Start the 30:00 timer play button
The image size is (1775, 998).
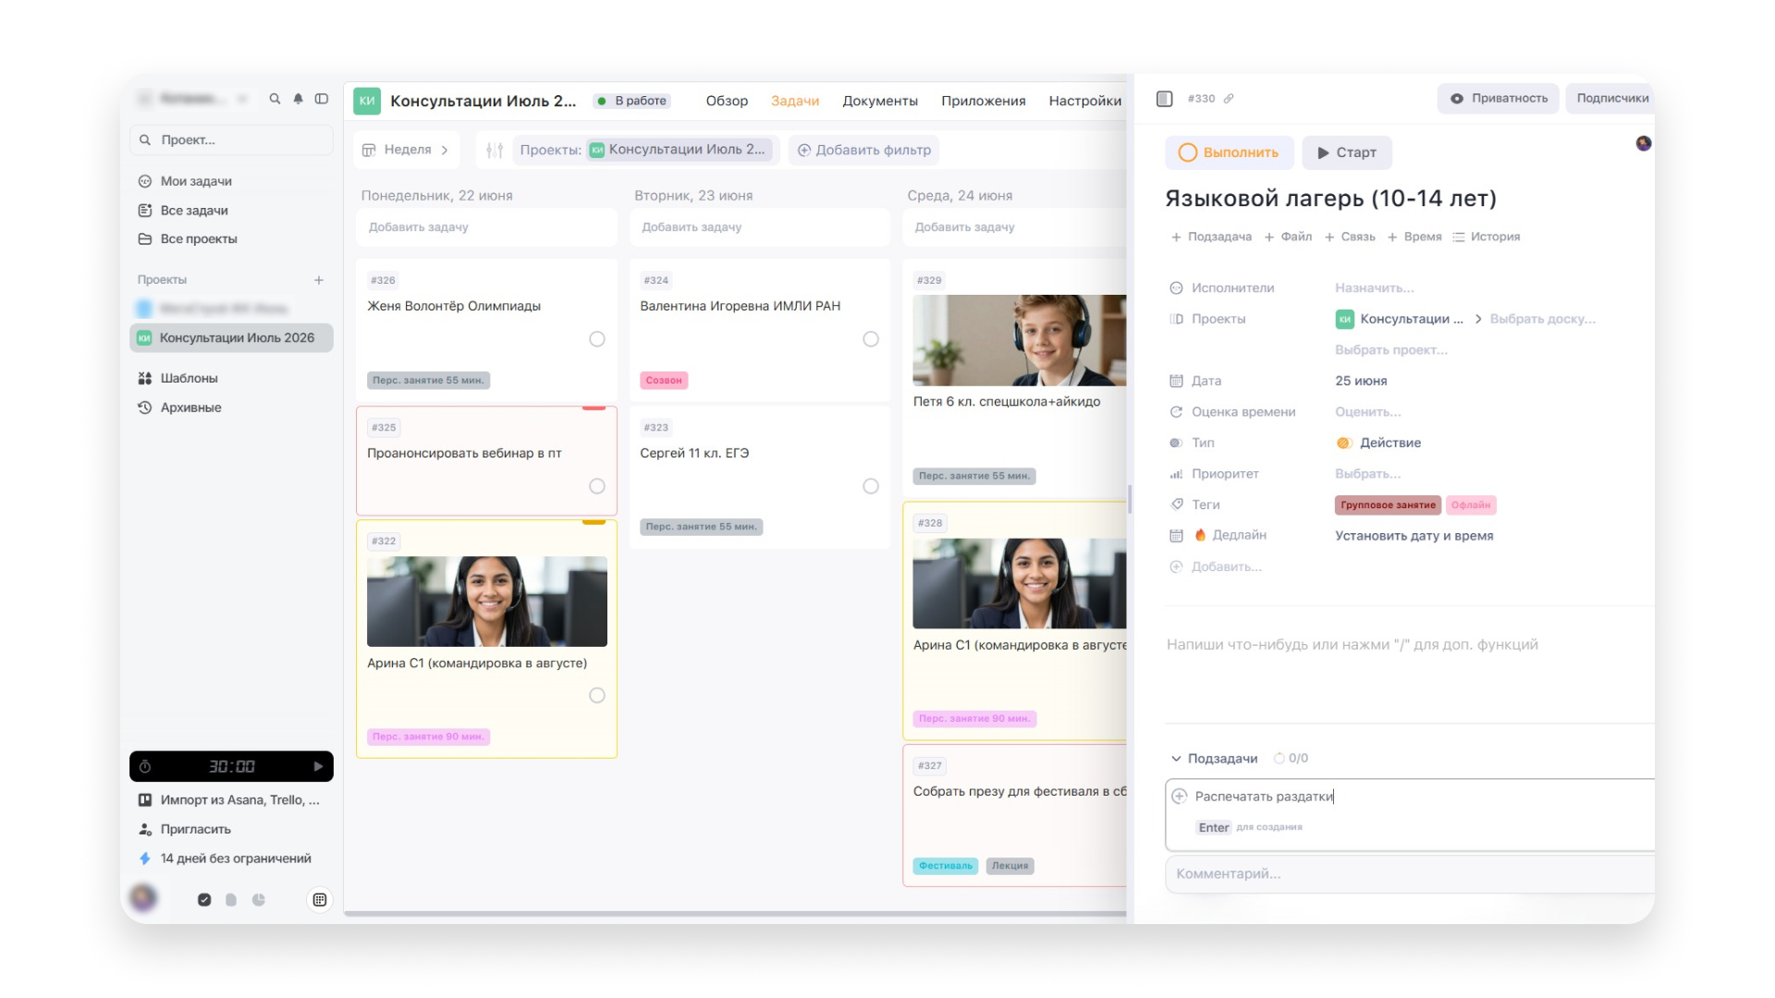pyautogui.click(x=318, y=766)
